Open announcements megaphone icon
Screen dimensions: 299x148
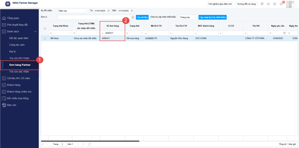pyautogui.click(x=268, y=4)
